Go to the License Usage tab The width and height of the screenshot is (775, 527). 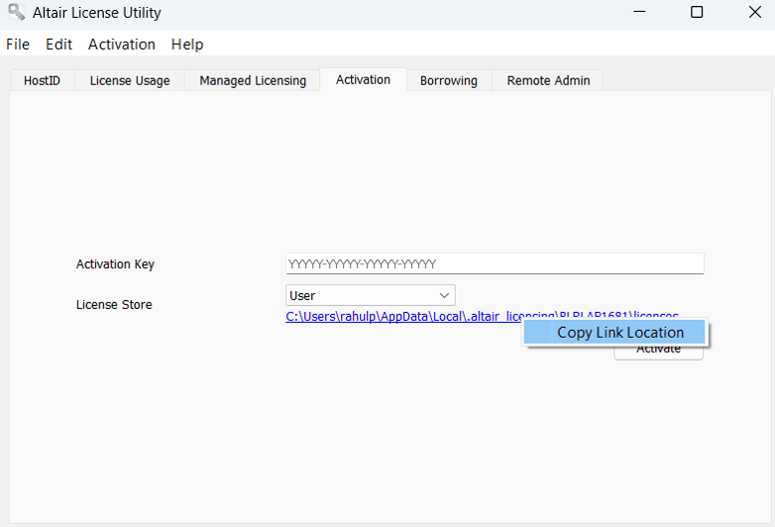pyautogui.click(x=130, y=81)
